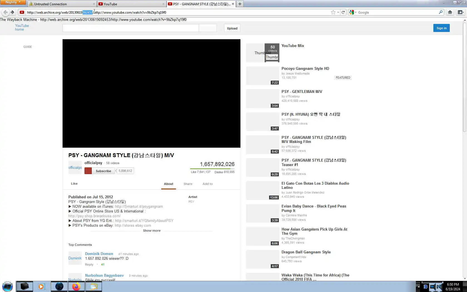Focus the YouTube search input field

coord(131,28)
